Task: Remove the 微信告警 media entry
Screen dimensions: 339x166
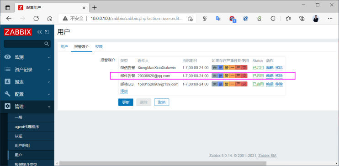Action: coord(279,68)
